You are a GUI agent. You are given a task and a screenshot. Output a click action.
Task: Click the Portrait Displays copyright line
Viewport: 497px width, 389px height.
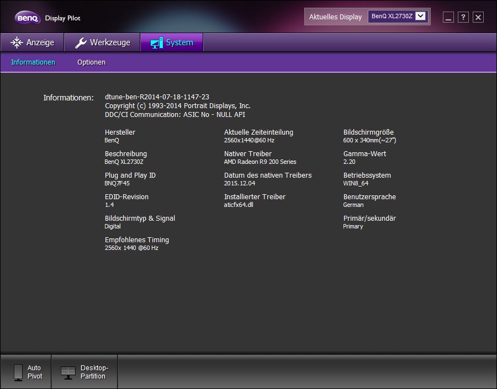tap(177, 106)
